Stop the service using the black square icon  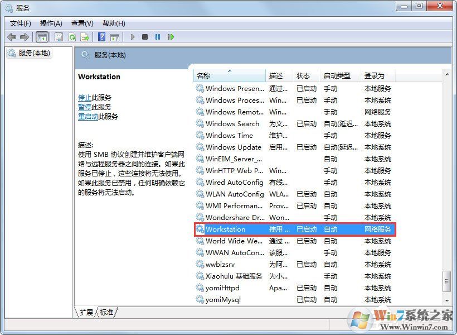pos(145,37)
